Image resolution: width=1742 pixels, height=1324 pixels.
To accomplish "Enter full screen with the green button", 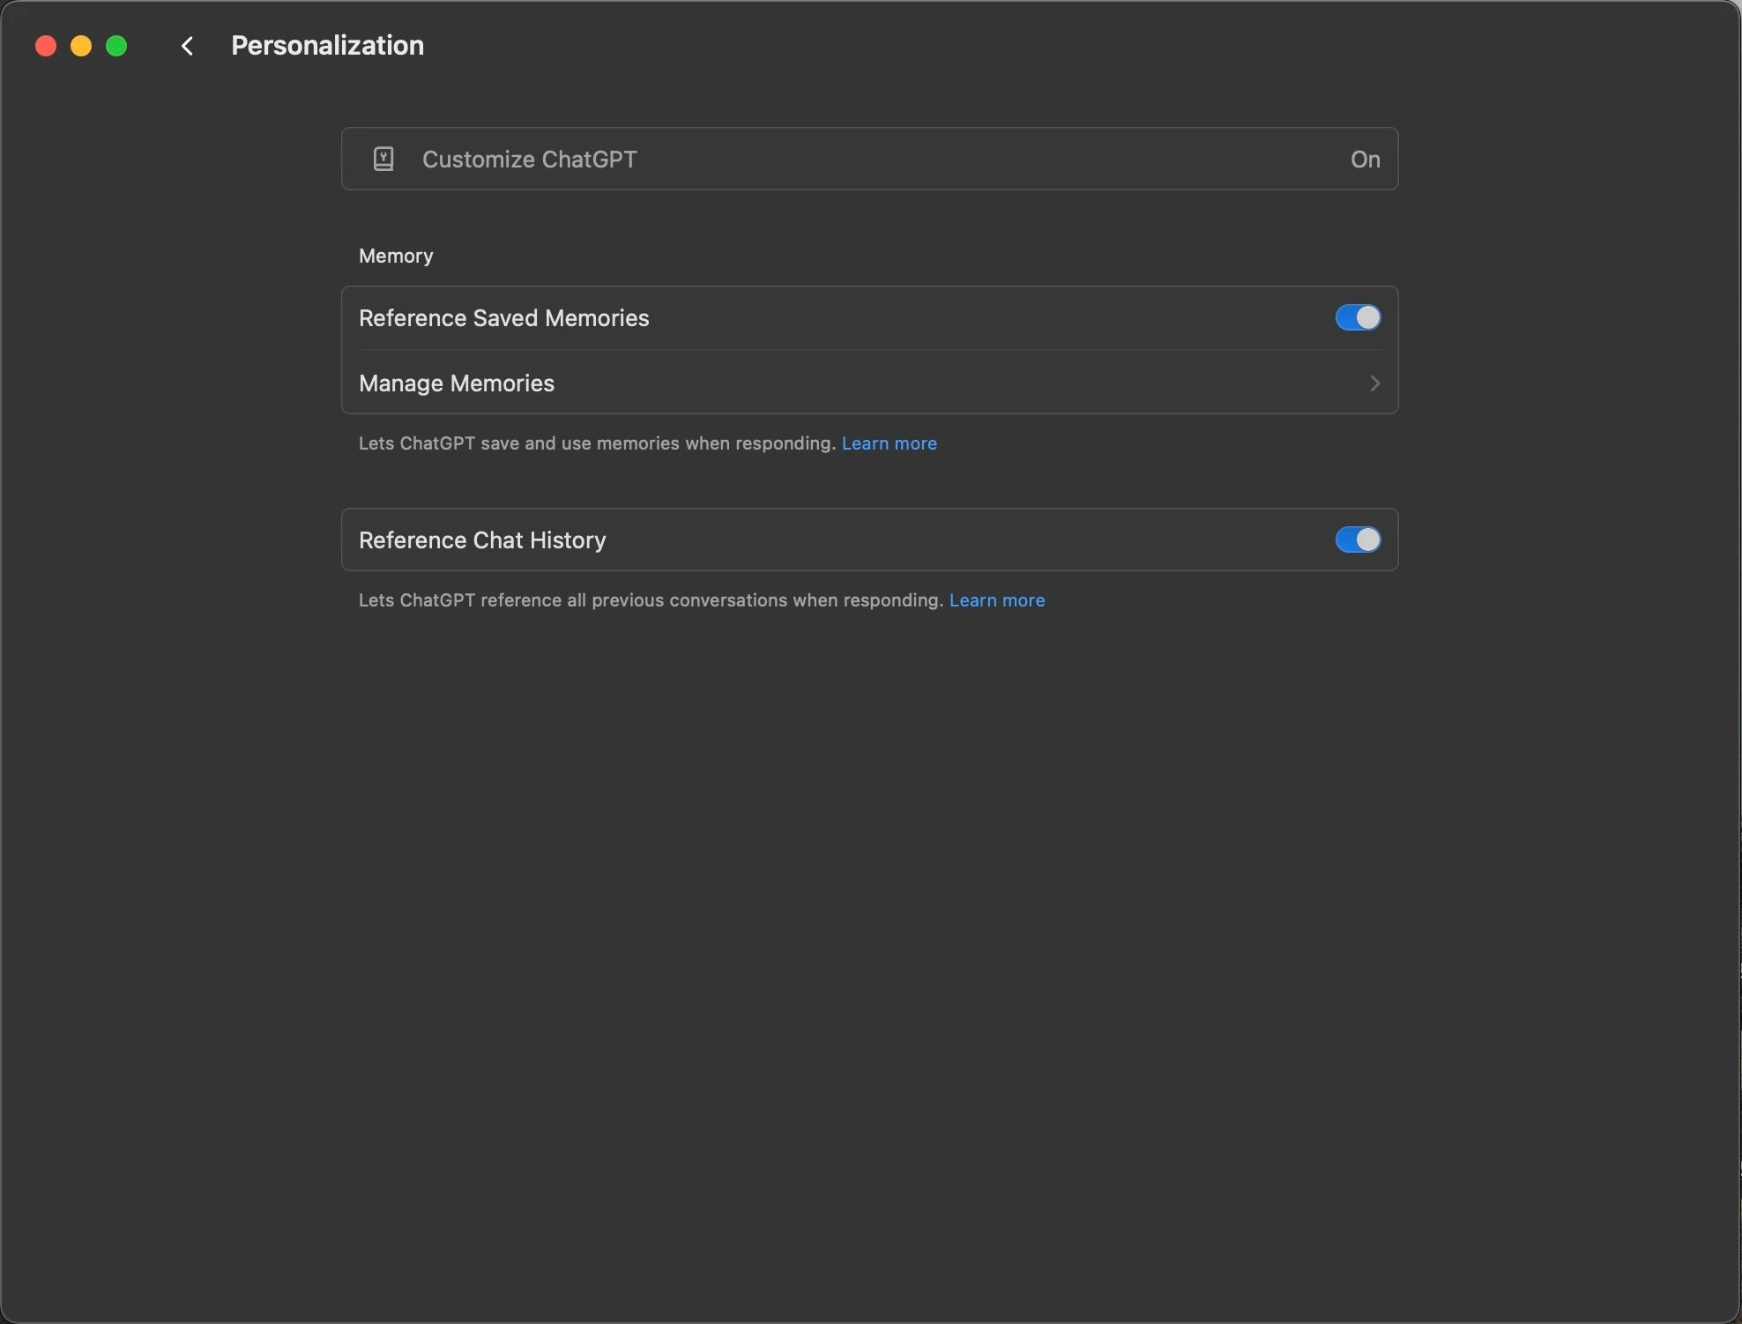I will tap(116, 46).
